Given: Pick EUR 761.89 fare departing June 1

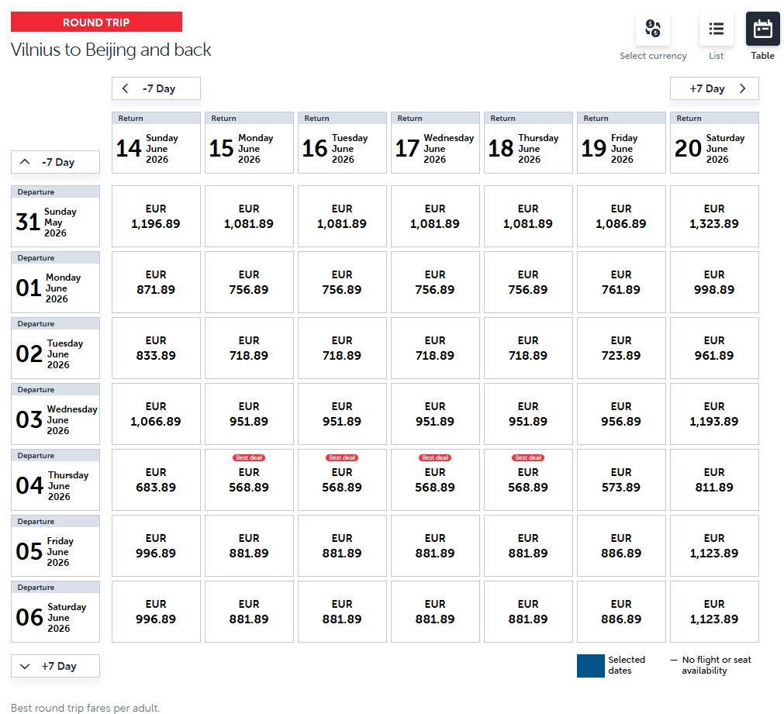Looking at the screenshot, I should point(621,282).
